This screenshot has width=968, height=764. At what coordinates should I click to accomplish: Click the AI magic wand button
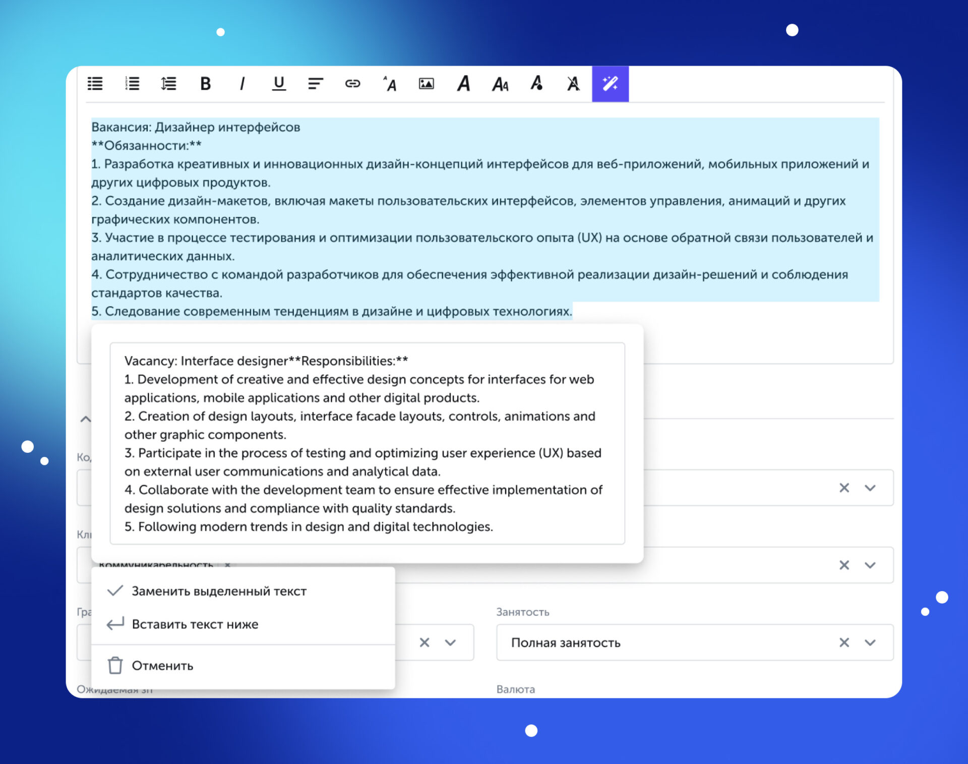pos(610,84)
